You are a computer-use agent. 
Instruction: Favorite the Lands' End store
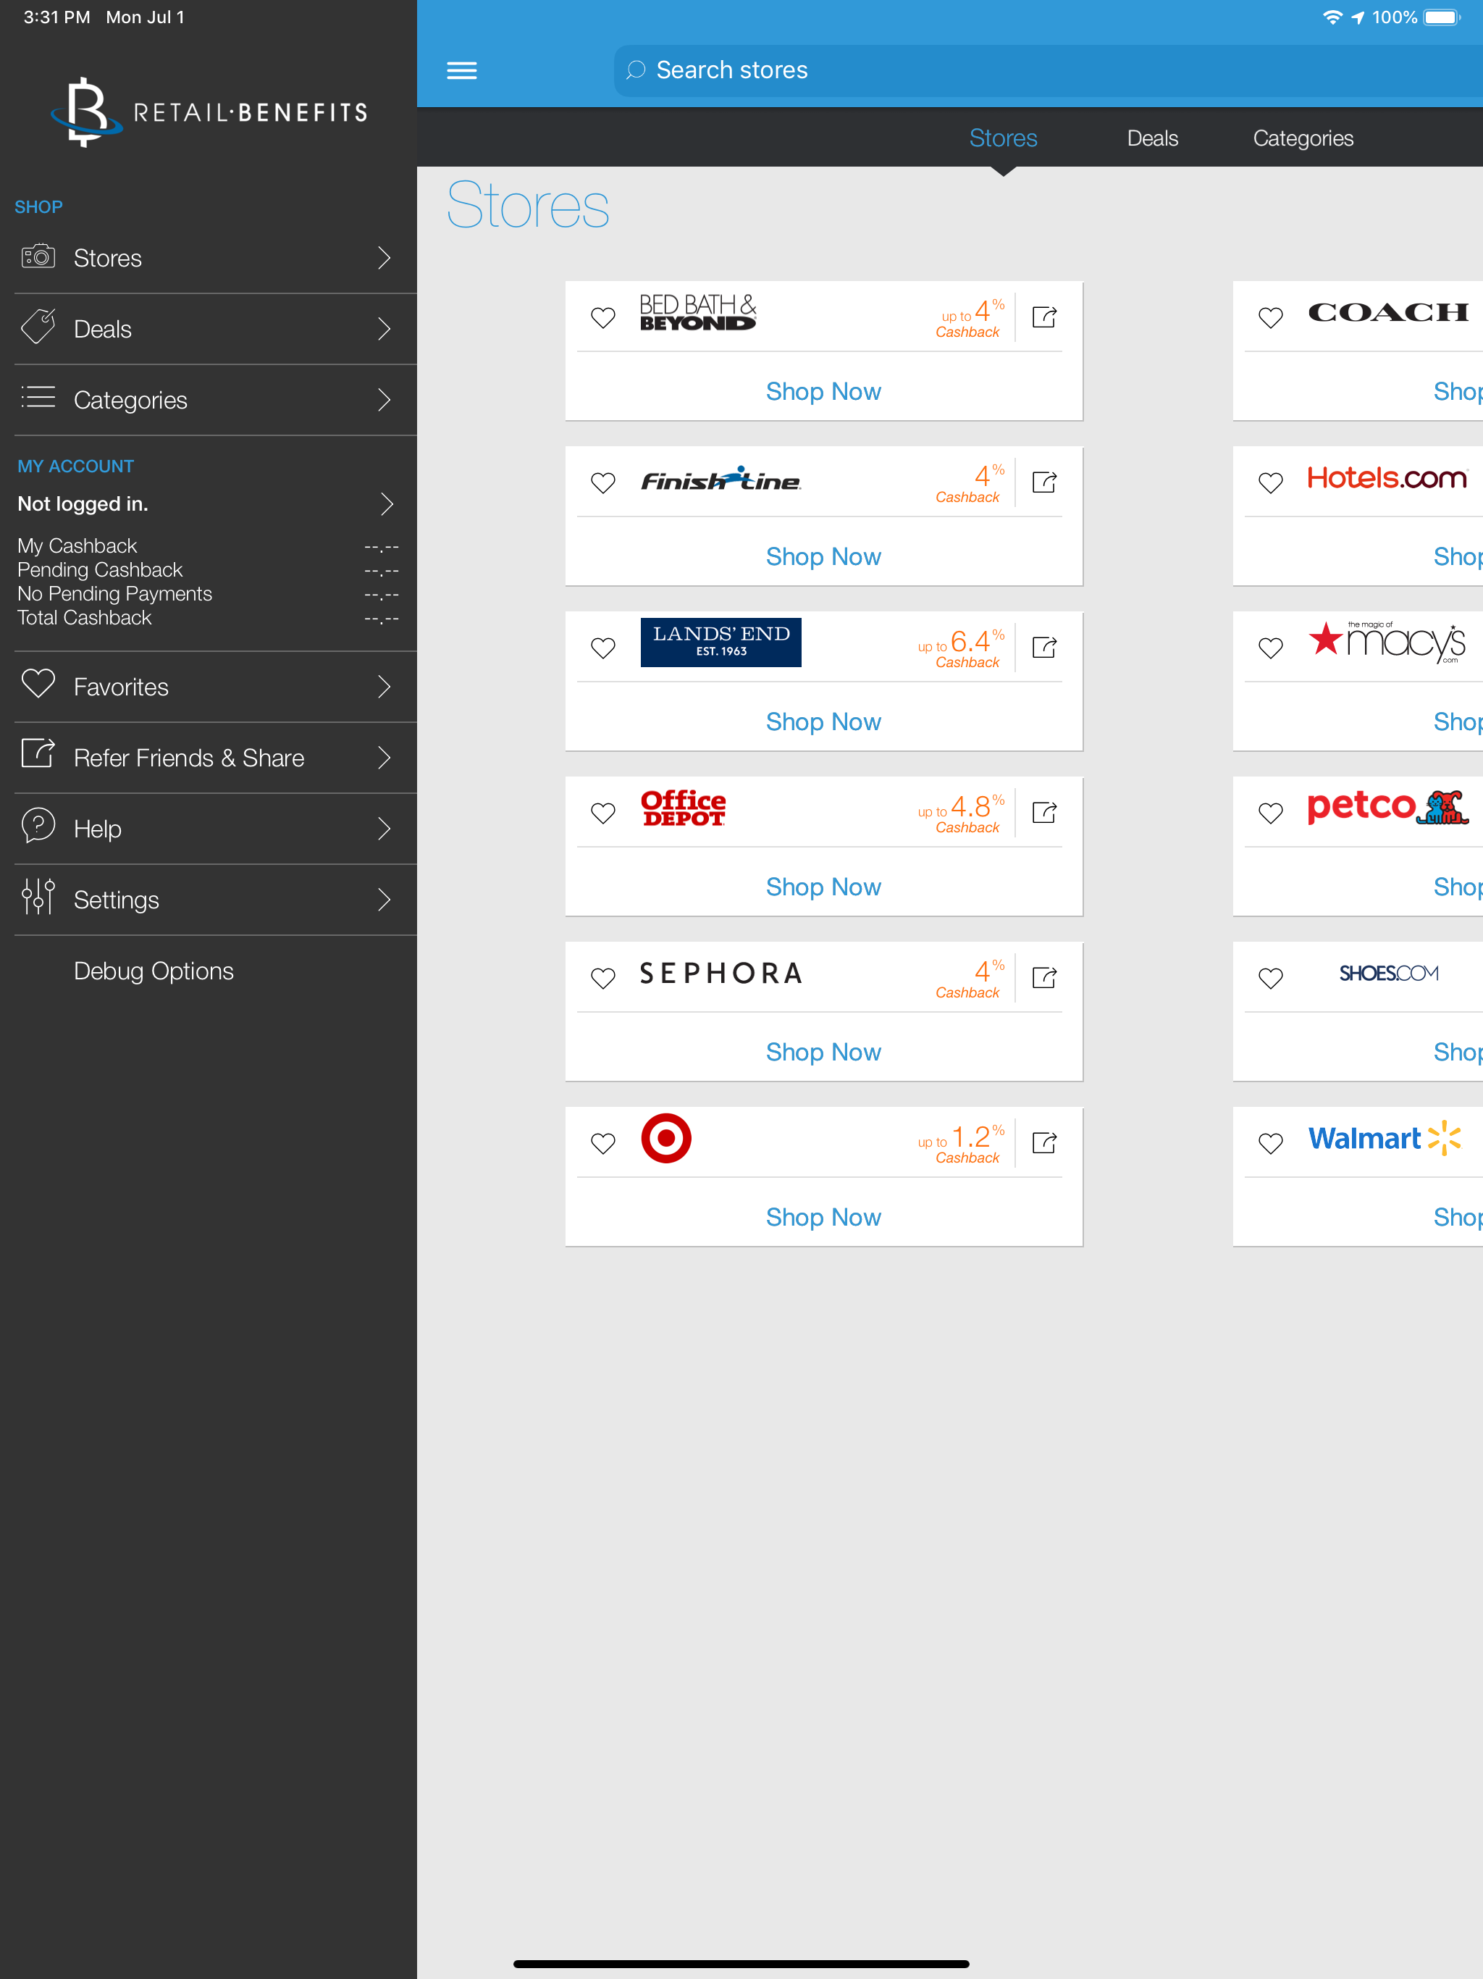pos(603,648)
